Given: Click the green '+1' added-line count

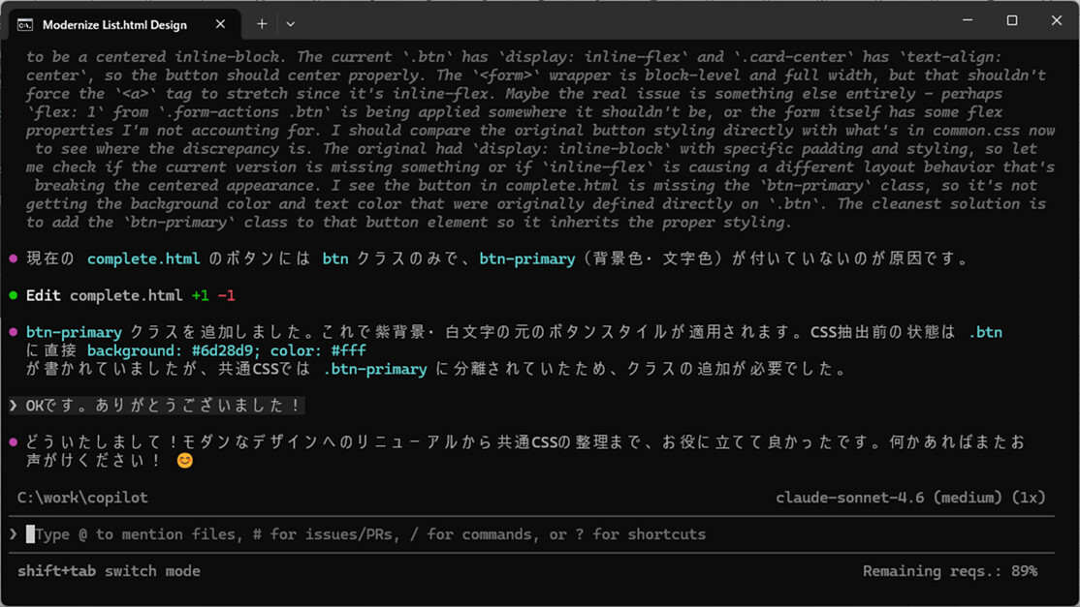Looking at the screenshot, I should (200, 295).
